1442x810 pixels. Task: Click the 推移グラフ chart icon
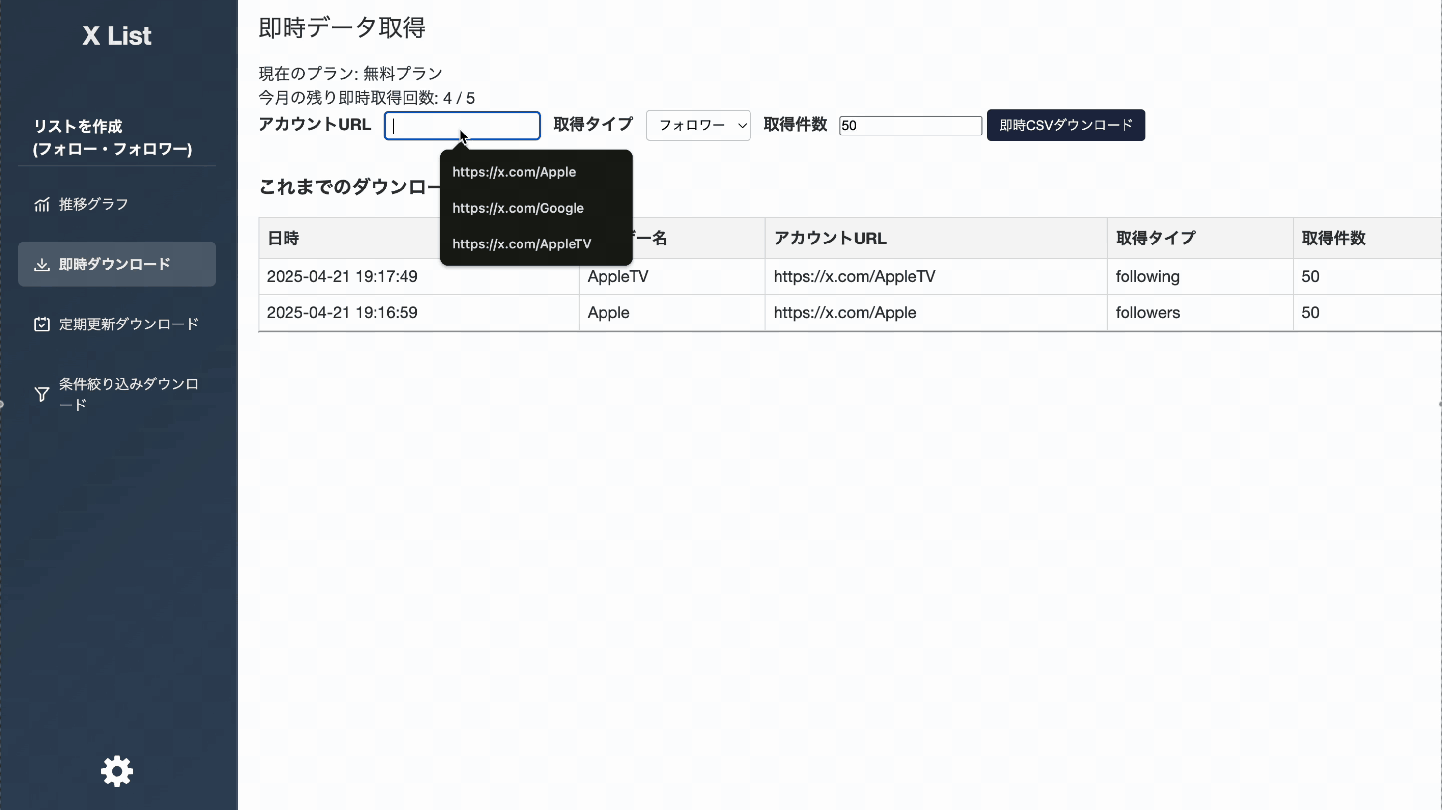(42, 205)
